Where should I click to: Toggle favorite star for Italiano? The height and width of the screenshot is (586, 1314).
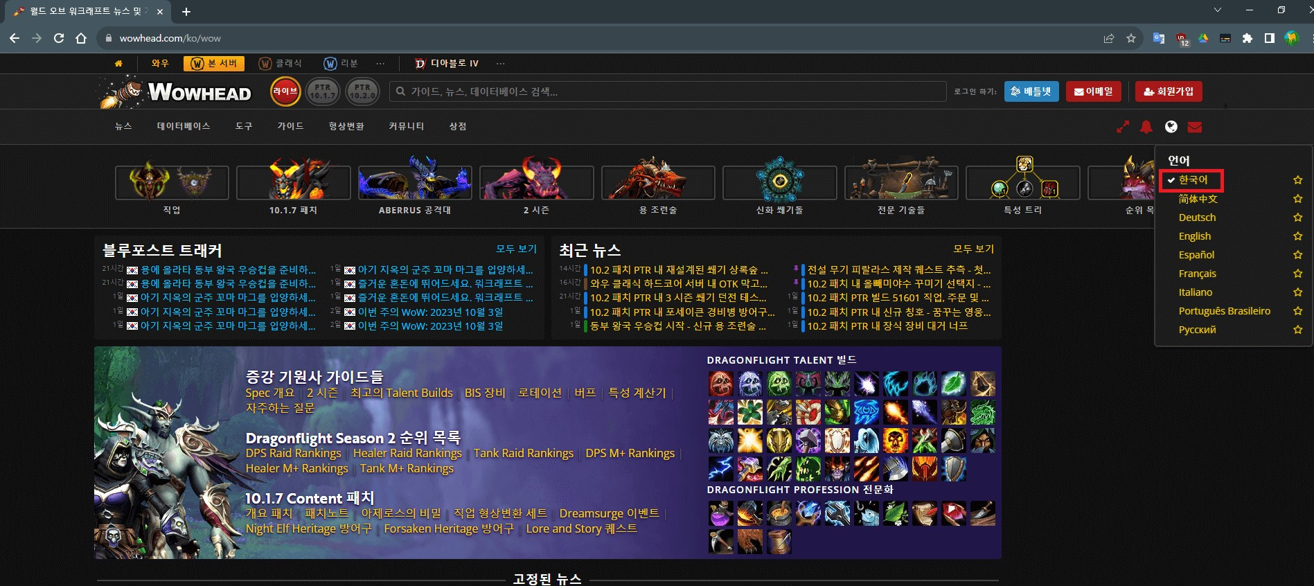1298,292
